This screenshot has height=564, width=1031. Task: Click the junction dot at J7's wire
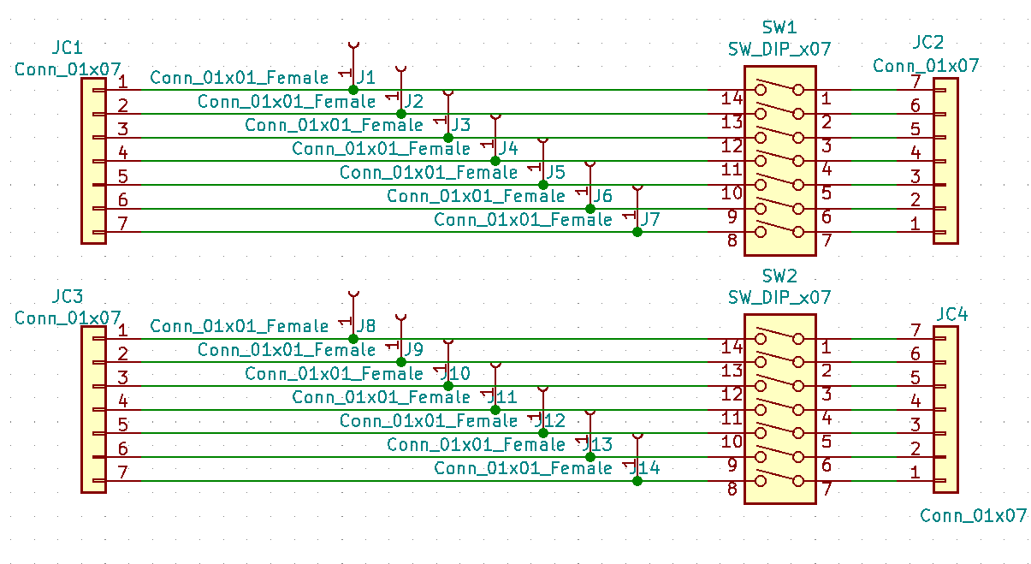click(637, 232)
